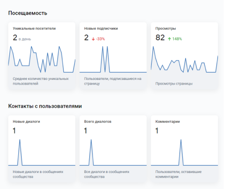Viewport: 226px width, 189px height.
Task: Click value 1 in Новые диалоги card
Action: (x=14, y=131)
